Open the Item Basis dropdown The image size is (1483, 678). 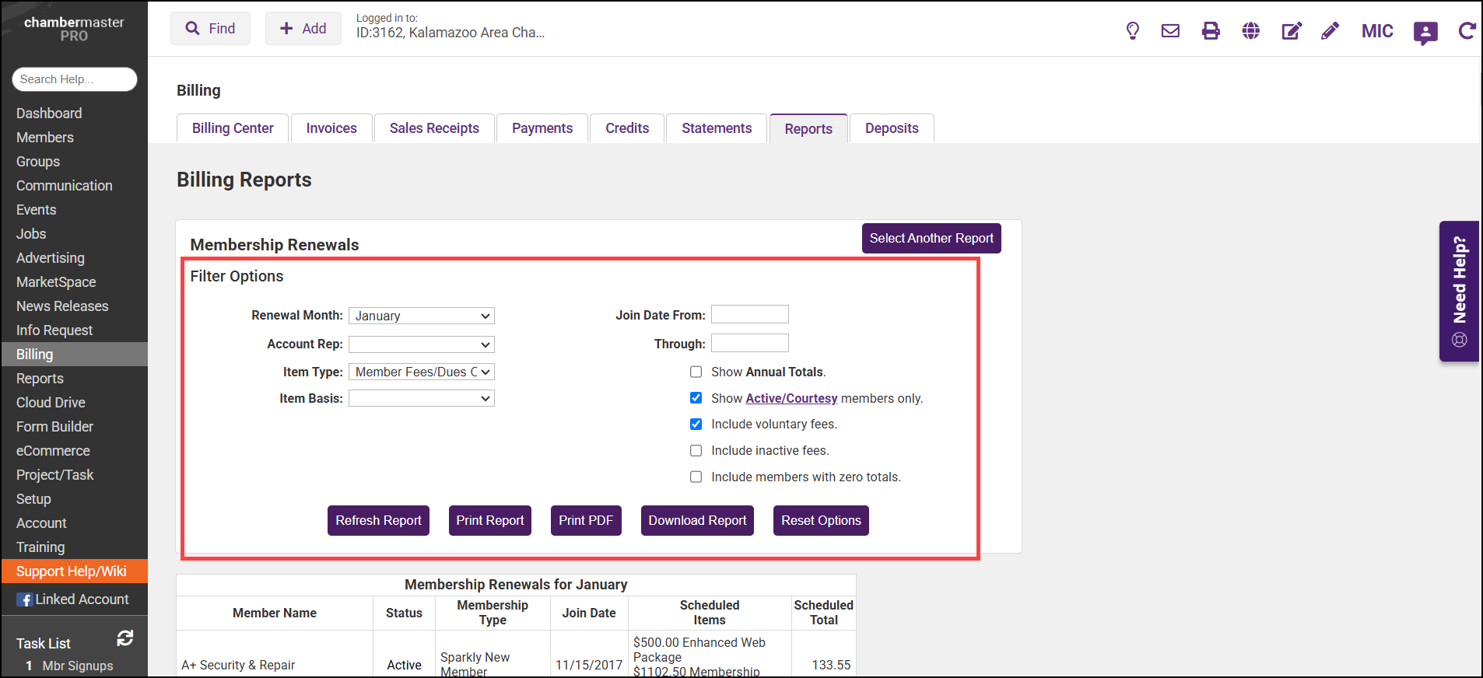(x=421, y=399)
